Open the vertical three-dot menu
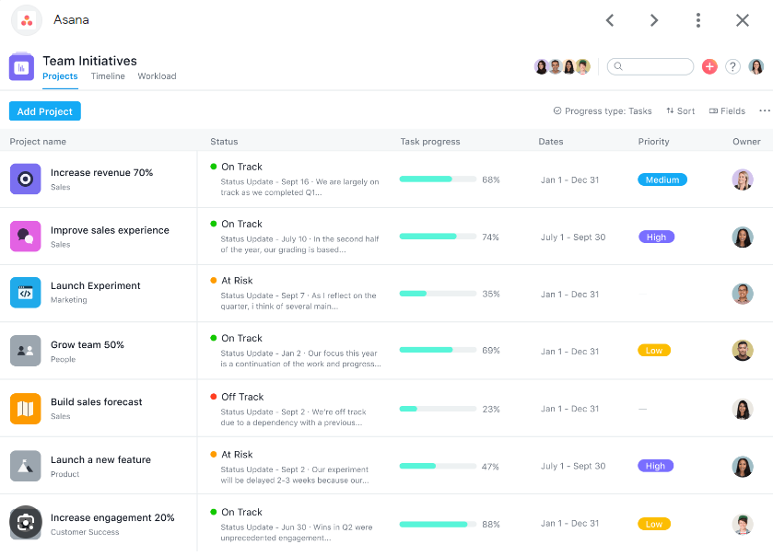Image resolution: width=773 pixels, height=556 pixels. [x=698, y=20]
